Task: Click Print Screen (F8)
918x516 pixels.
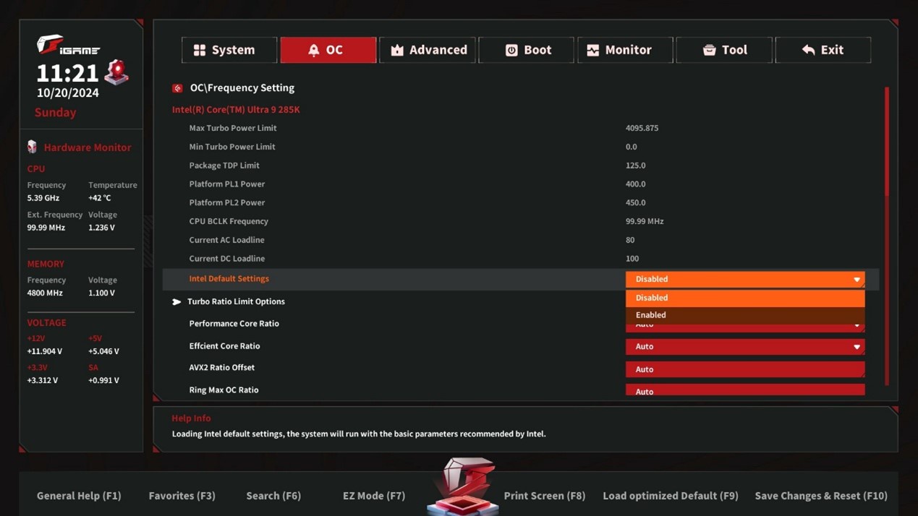Action: click(545, 496)
